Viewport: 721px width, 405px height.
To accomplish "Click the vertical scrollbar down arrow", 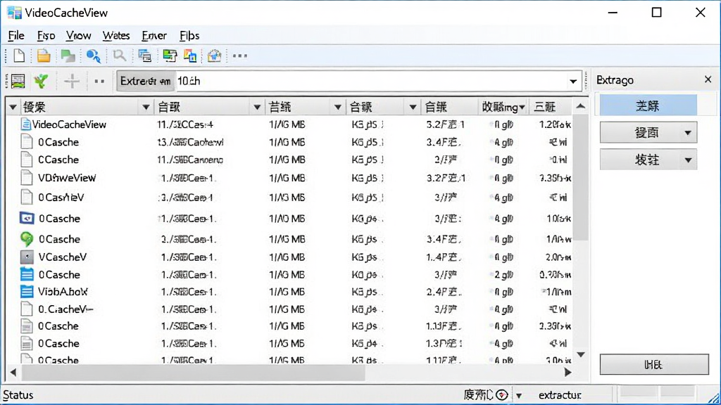I will [x=581, y=354].
